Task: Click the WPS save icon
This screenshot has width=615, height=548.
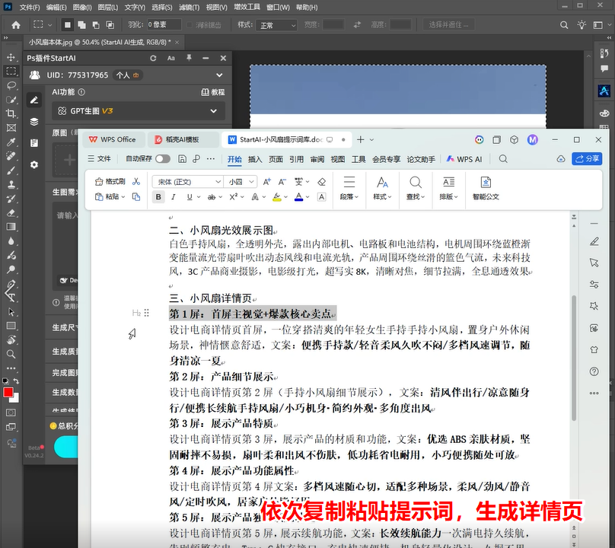Action: (x=182, y=159)
